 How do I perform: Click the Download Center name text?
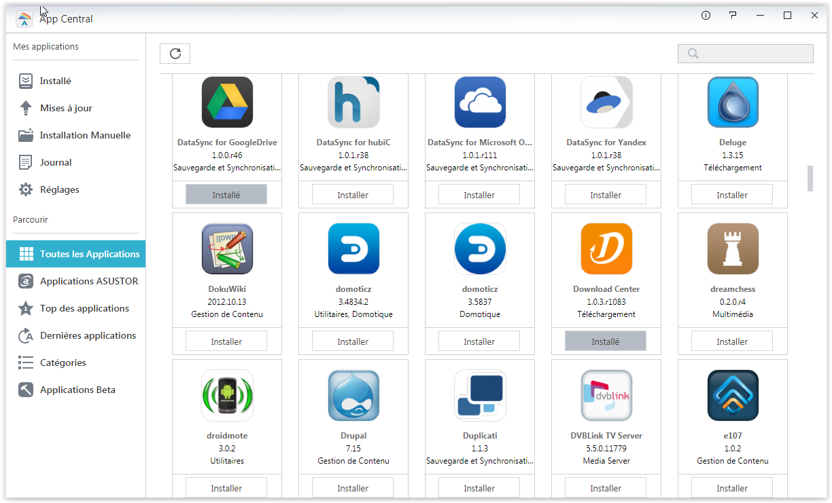[x=606, y=289]
